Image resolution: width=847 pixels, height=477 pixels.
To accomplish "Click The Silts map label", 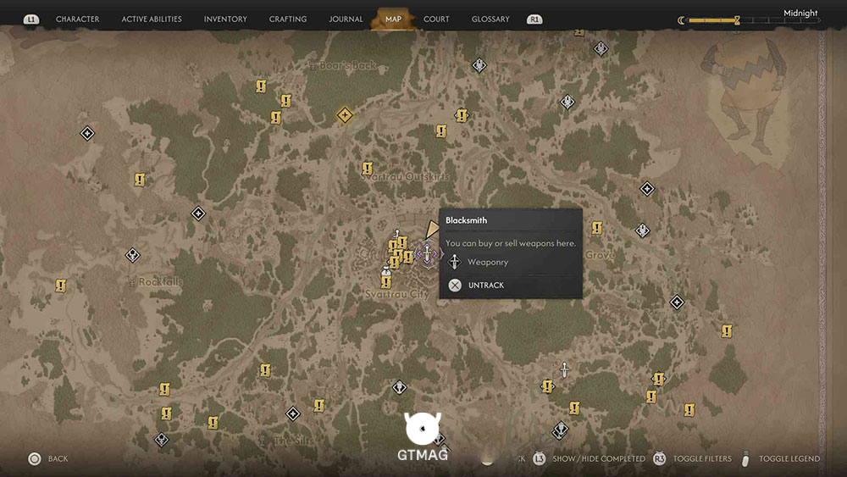I will point(293,441).
